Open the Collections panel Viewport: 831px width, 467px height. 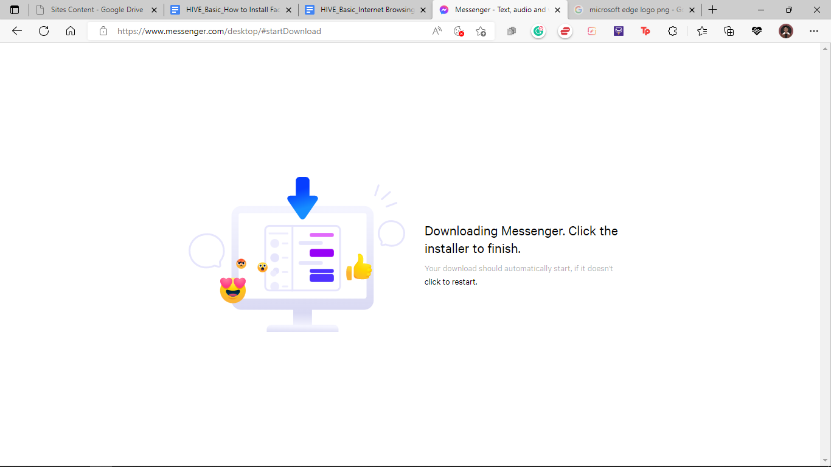click(729, 31)
